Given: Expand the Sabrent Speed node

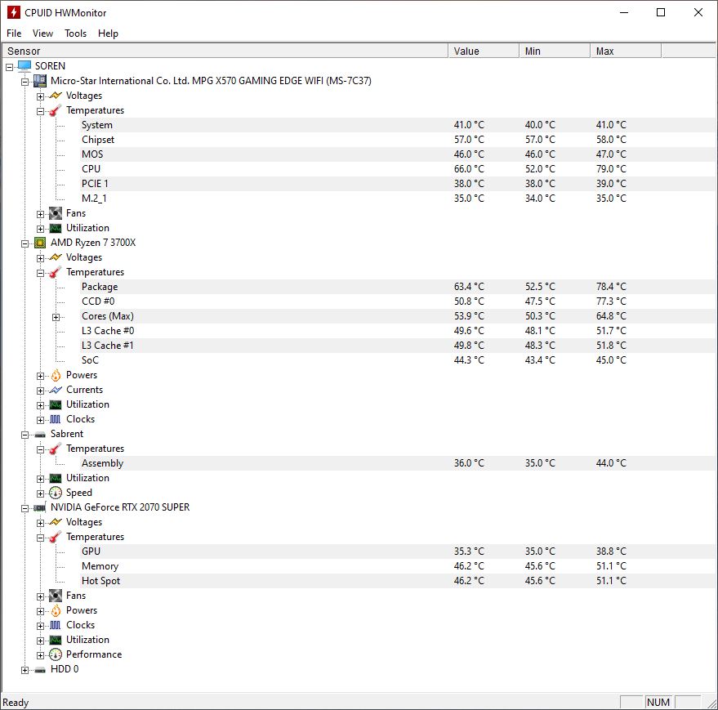Looking at the screenshot, I should (40, 494).
